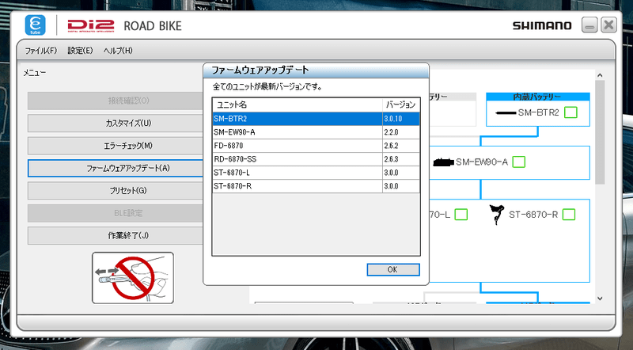The width and height of the screenshot is (633, 350).
Task: Click the vertical scrollbar thumb of the unit panel
Action: tap(600, 132)
